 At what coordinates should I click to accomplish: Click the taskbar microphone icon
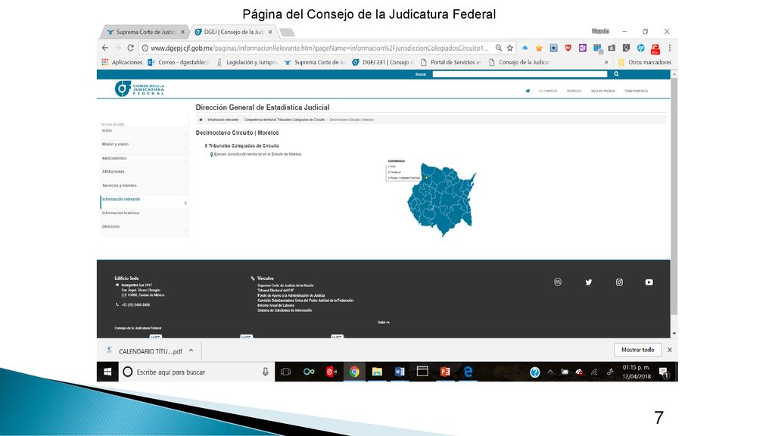(x=266, y=372)
